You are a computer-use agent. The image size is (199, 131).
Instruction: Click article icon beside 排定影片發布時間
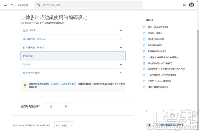(144, 39)
